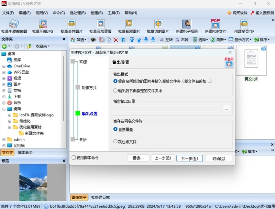275x209 pixels.
Task: Select the 批量生成缩略图 tool
Action: (x=14, y=26)
